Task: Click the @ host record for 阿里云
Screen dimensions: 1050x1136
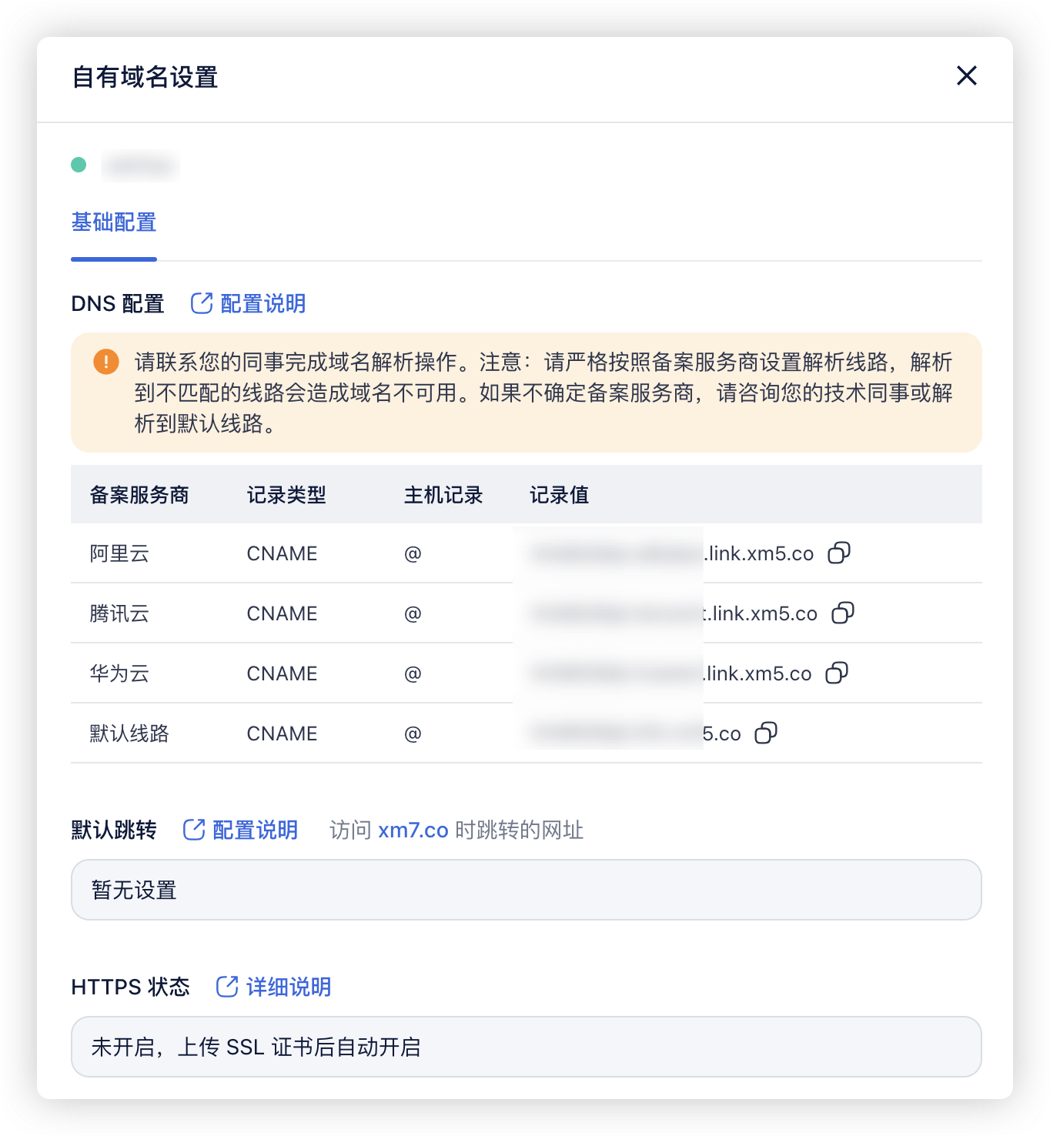Action: click(413, 553)
